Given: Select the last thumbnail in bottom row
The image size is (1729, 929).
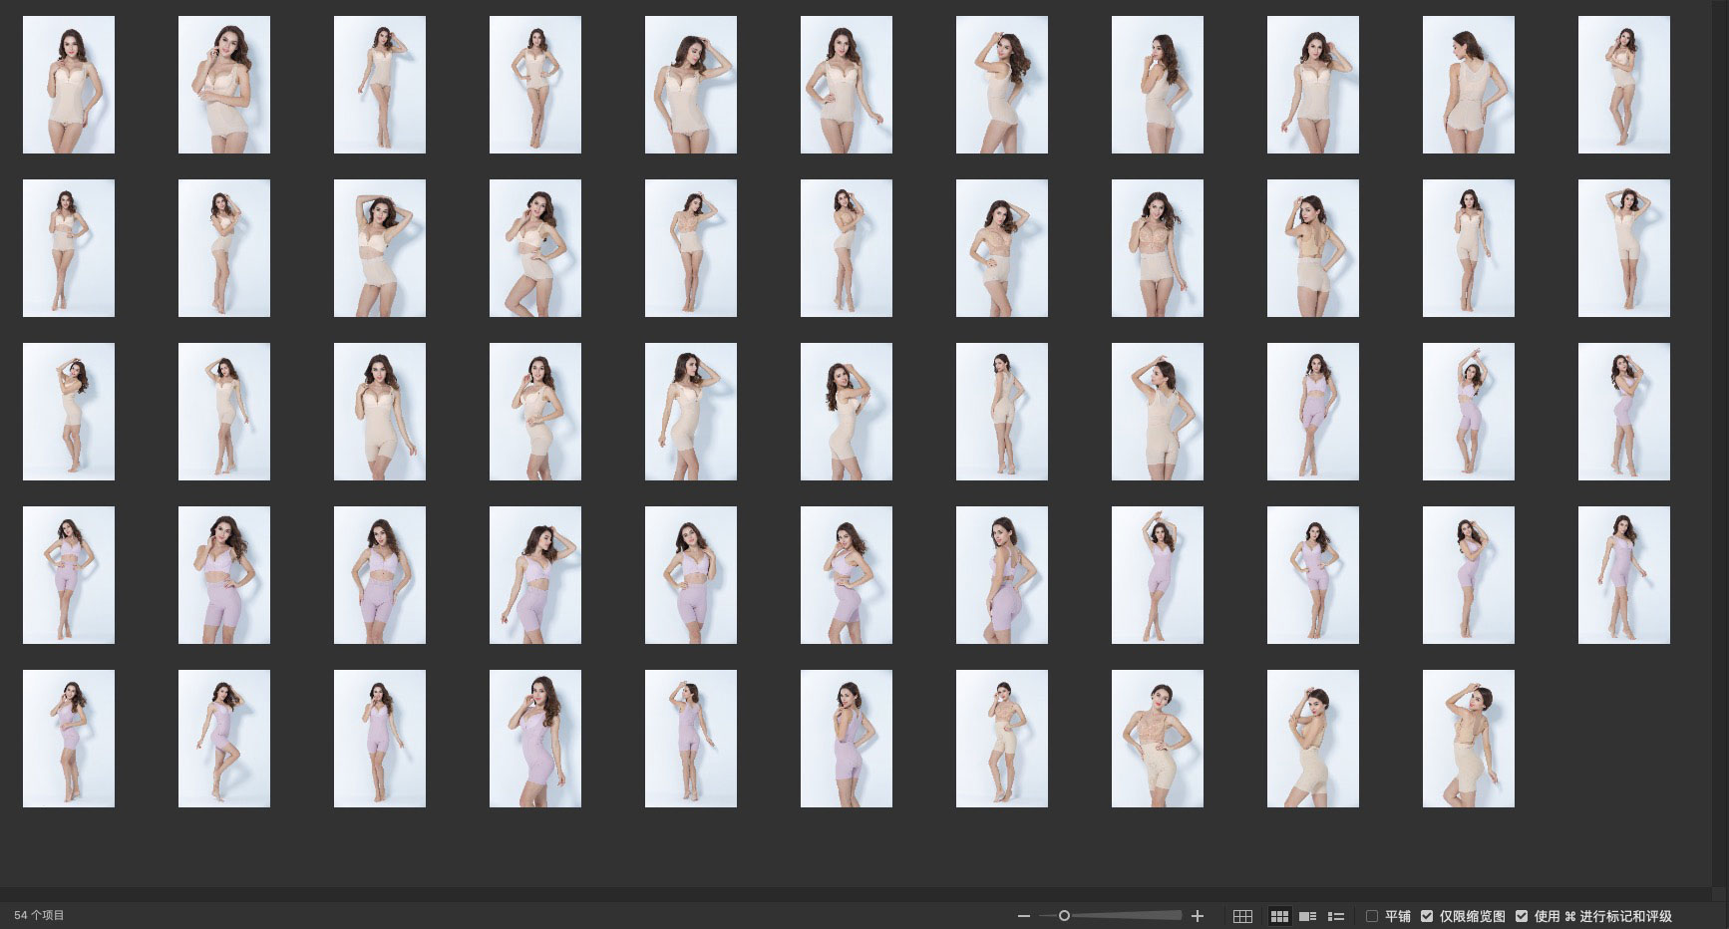Looking at the screenshot, I should click(x=1468, y=739).
